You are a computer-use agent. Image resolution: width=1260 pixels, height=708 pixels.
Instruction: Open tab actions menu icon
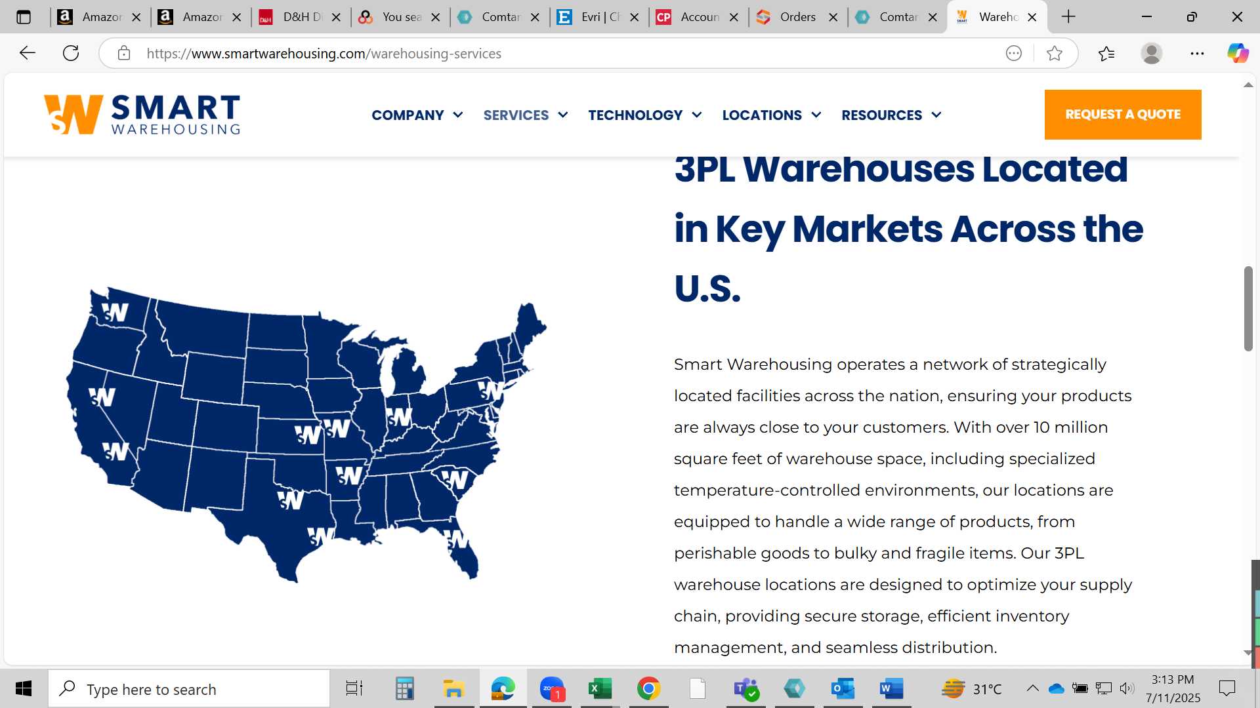pyautogui.click(x=24, y=17)
